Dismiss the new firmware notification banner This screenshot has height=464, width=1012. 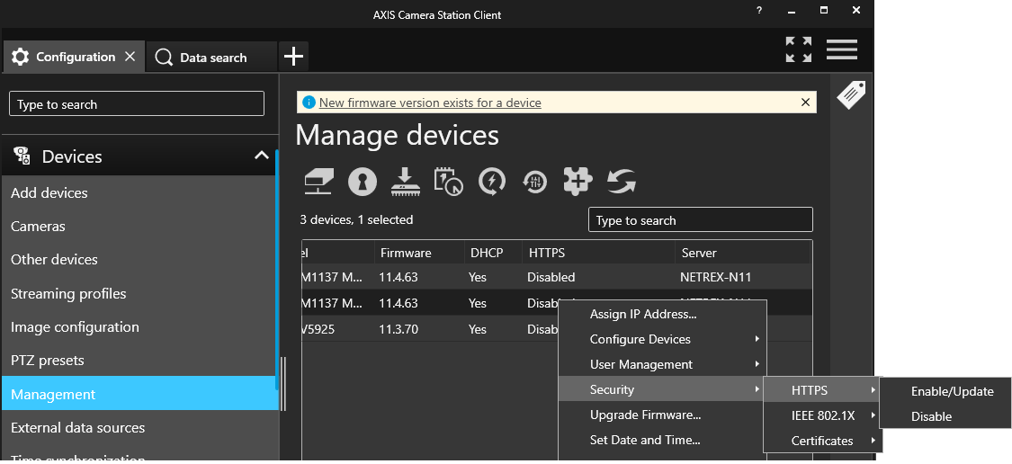805,102
